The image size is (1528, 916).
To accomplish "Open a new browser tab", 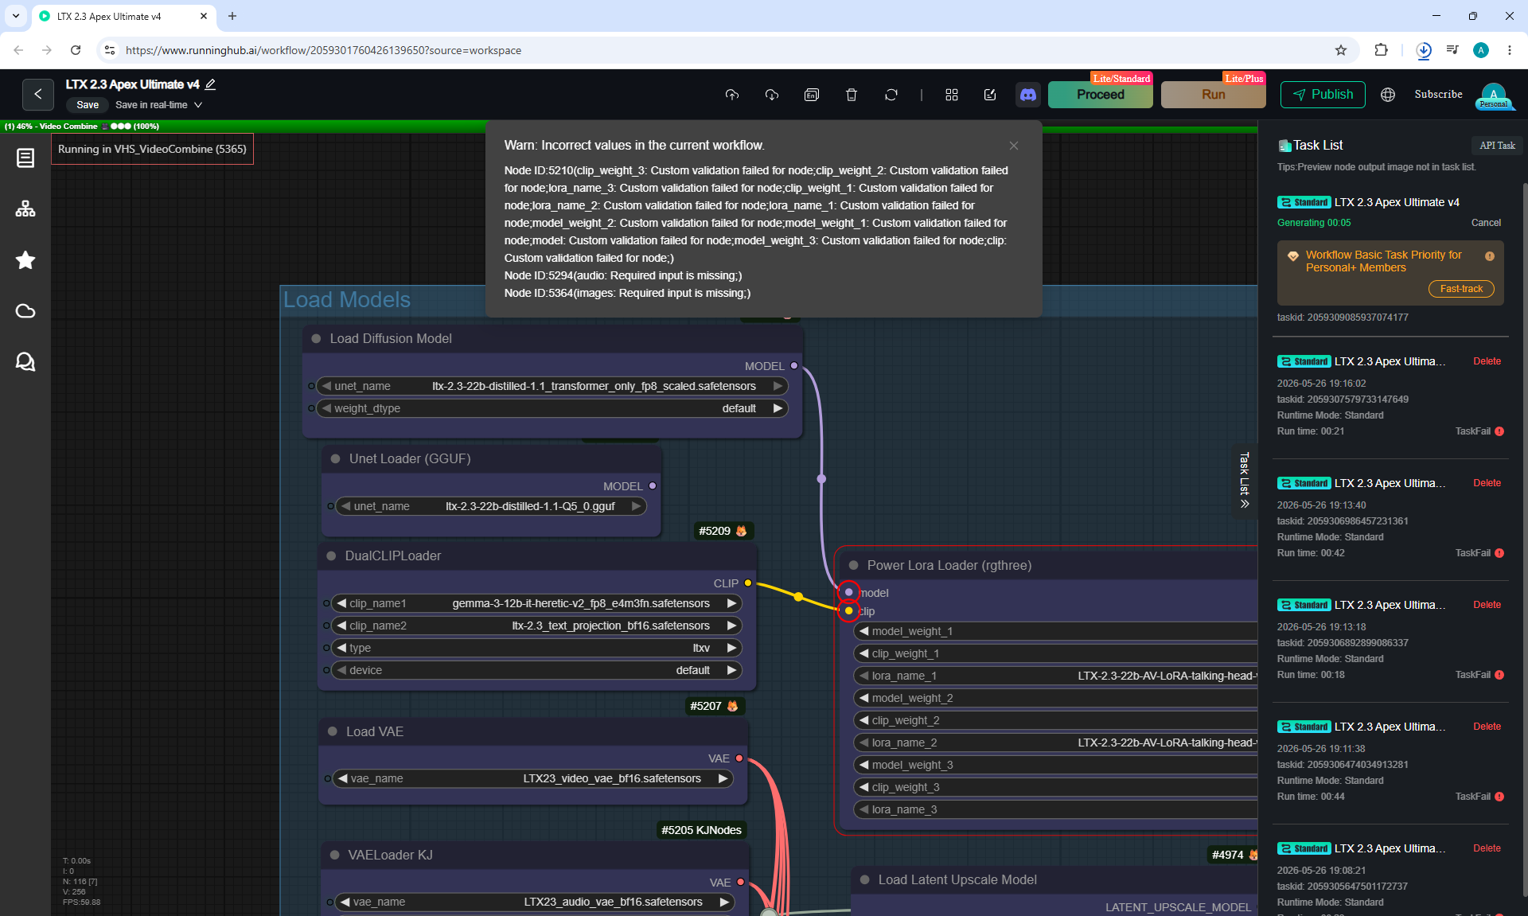I will [232, 16].
